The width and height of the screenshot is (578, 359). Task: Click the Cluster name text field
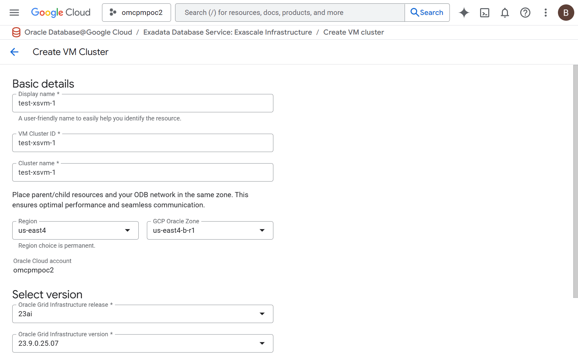point(143,172)
